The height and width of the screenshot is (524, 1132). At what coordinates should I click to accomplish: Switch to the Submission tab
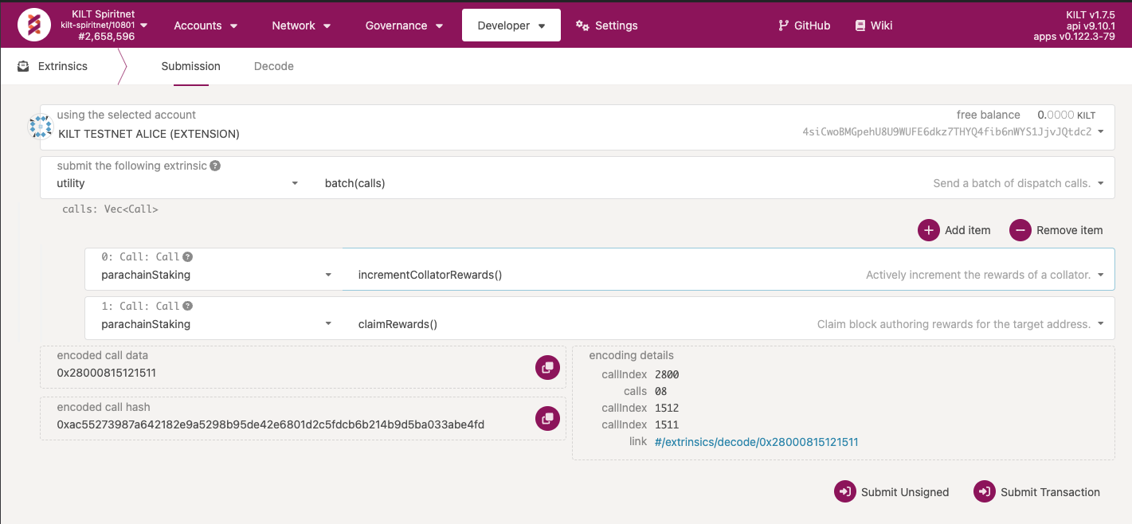(191, 66)
